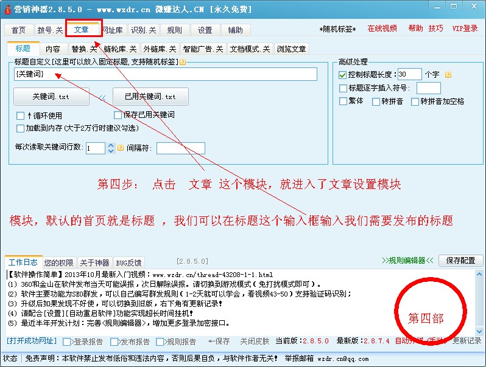This screenshot has height=367, width=486.
Task: Click the 间隔符 input field
Action: pos(181,148)
